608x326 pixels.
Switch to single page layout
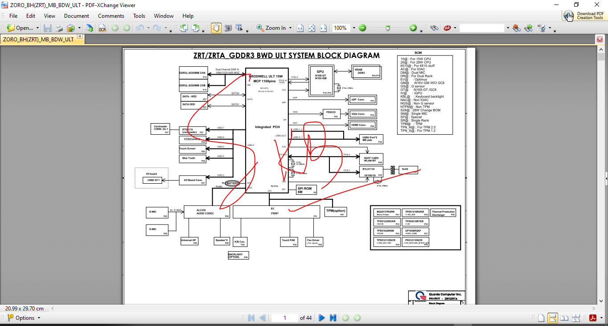[x=541, y=318]
